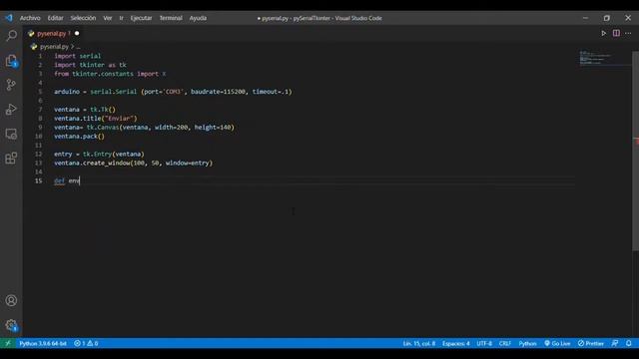Open the Archivo menu

(x=30, y=18)
